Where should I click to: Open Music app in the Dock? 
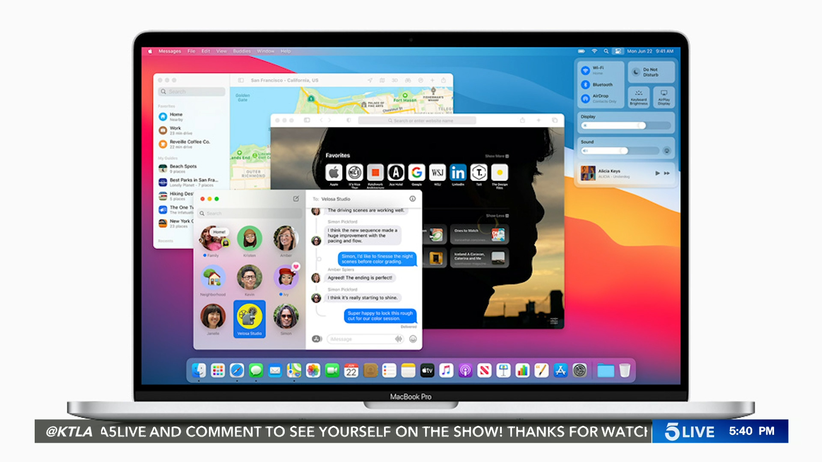point(446,370)
